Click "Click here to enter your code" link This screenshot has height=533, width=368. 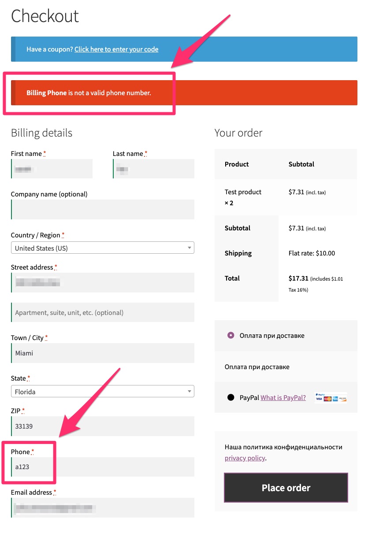click(116, 49)
